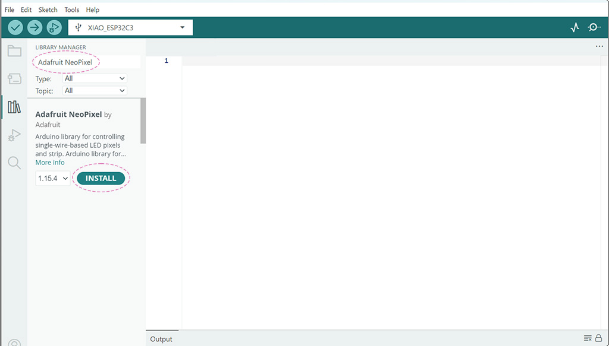609x346 pixels.
Task: Open the Tools menu
Action: (x=71, y=10)
